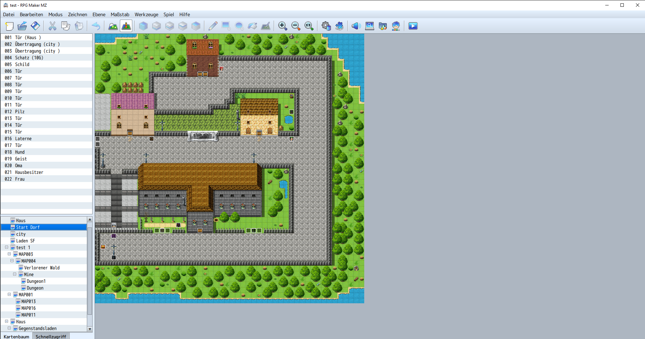
Task: Toggle the Event editing mode button
Action: pyautogui.click(x=126, y=26)
